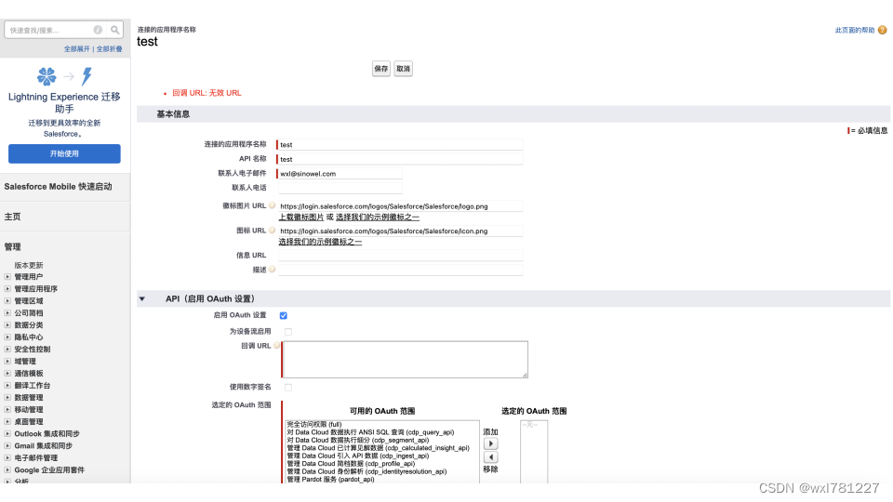The image size is (893, 502).
Task: Click the logo image URL input field
Action: tap(400, 206)
